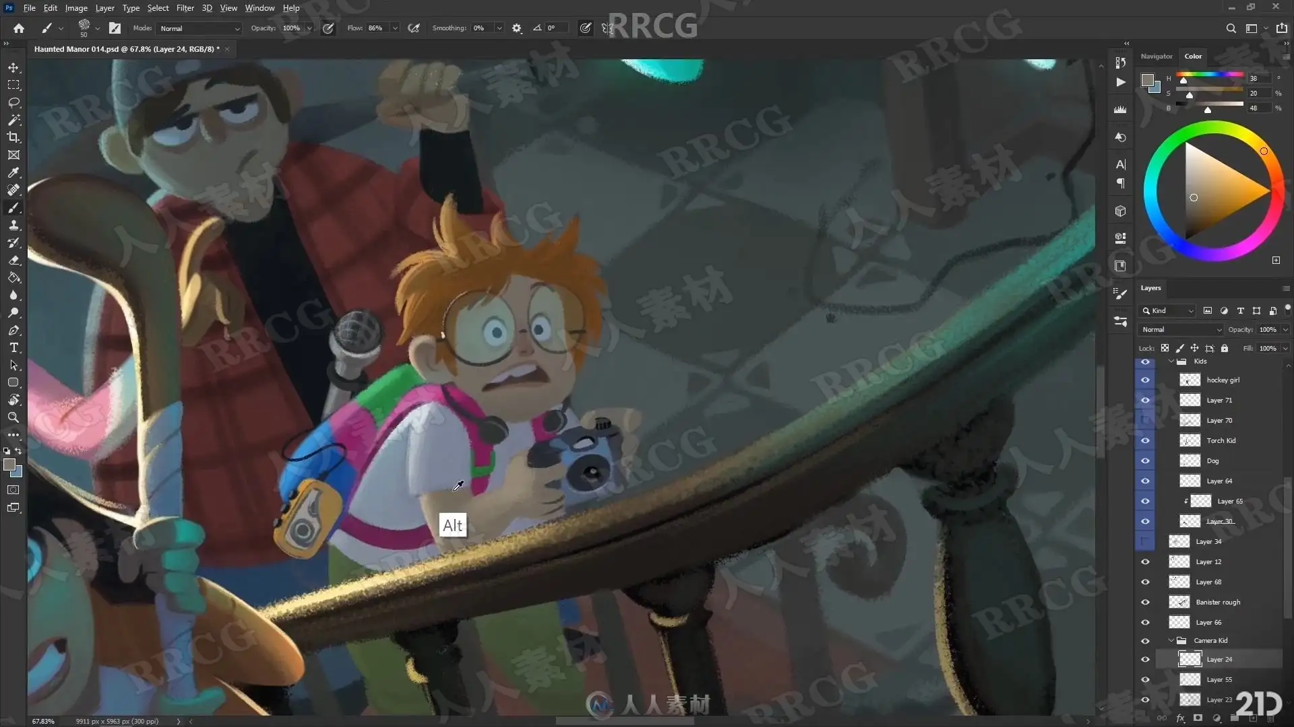Open smoothing options gear icon
The image size is (1294, 727).
[517, 28]
